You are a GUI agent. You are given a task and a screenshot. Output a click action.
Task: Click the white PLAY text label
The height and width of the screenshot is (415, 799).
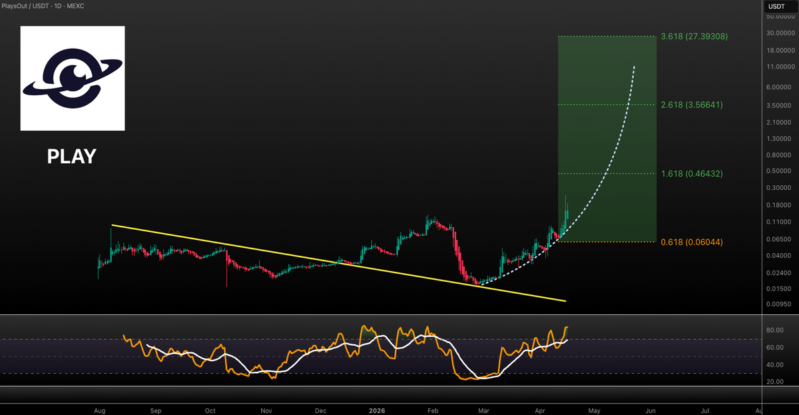click(x=72, y=157)
